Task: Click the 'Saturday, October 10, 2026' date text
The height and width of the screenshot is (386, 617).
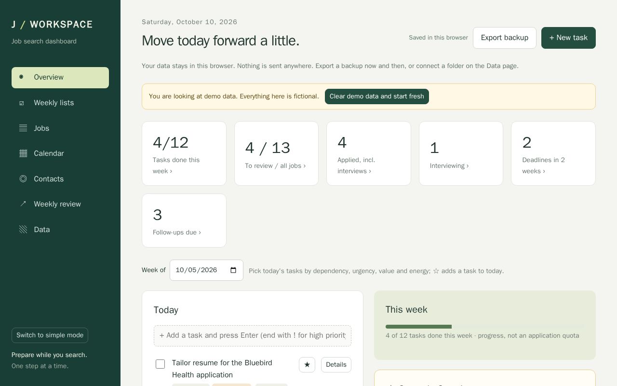Action: click(x=189, y=22)
